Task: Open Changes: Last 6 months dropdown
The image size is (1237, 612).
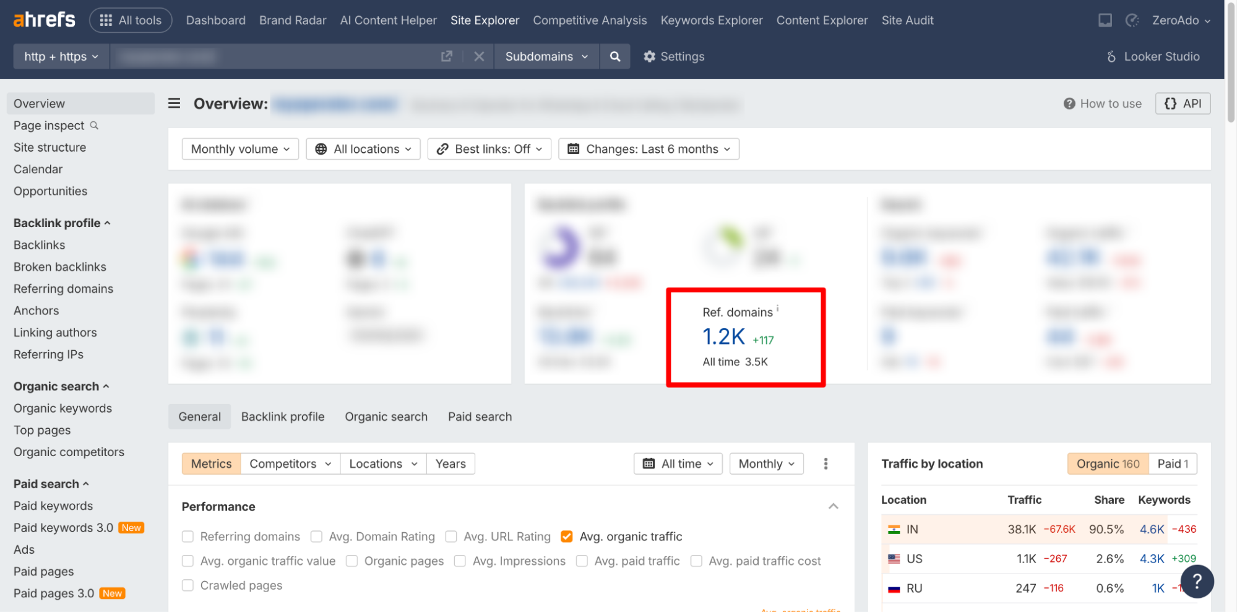Action: click(x=649, y=149)
